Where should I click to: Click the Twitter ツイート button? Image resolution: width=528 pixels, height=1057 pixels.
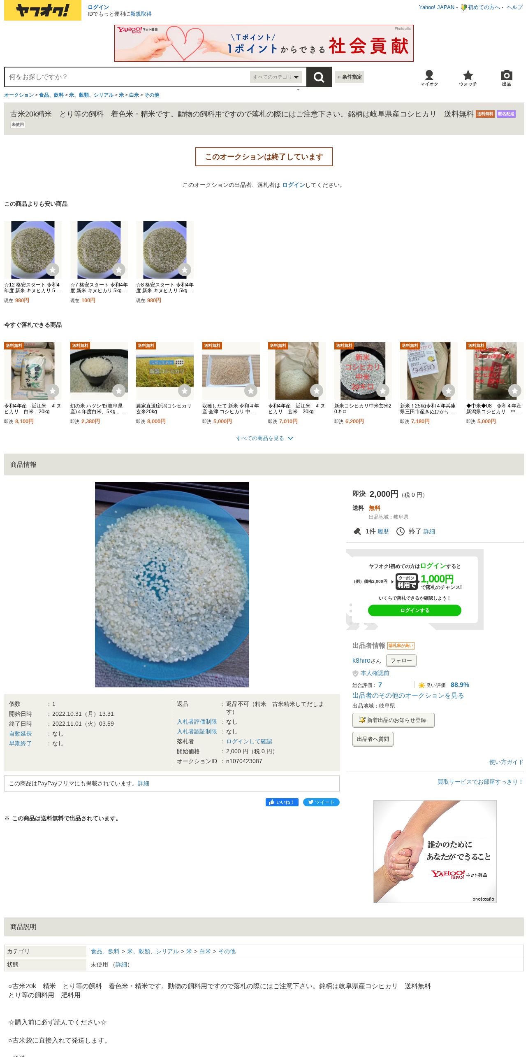tap(321, 802)
